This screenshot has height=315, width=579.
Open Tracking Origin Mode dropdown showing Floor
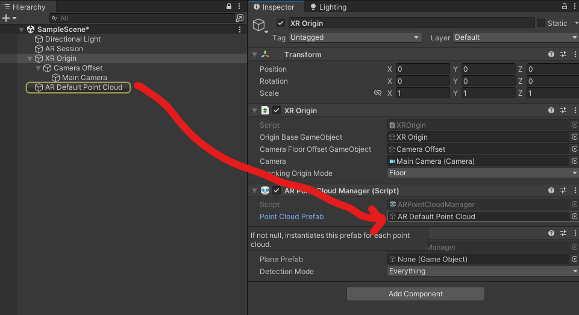pyautogui.click(x=483, y=173)
